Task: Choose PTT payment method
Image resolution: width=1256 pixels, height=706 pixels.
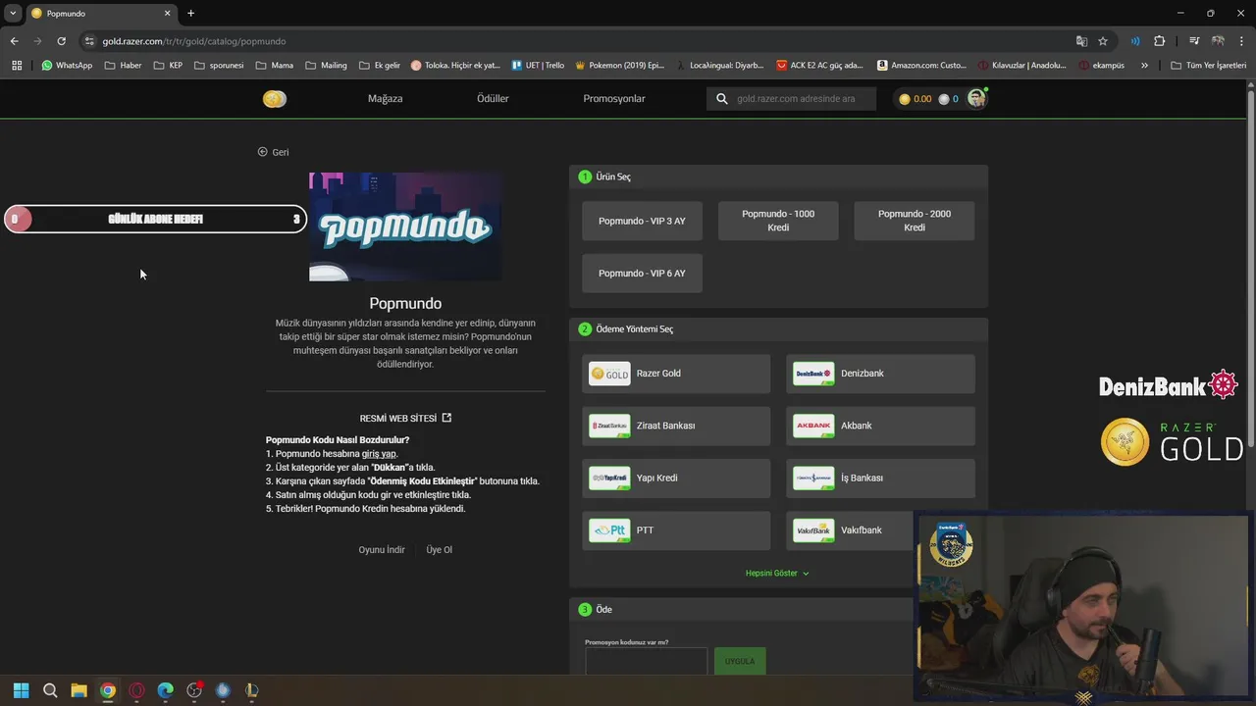Action: (676, 530)
